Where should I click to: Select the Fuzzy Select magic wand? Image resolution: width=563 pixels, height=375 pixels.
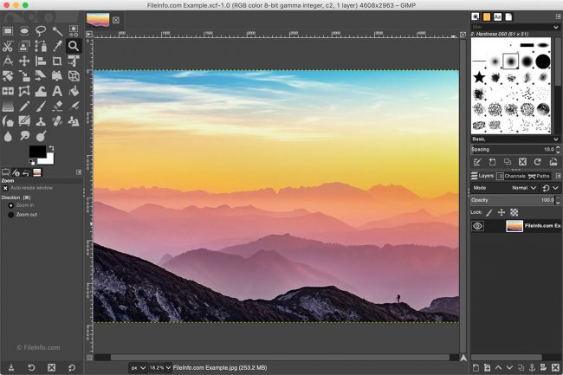pos(57,31)
